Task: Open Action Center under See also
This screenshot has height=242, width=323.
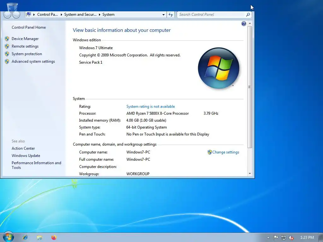Action: click(x=23, y=148)
